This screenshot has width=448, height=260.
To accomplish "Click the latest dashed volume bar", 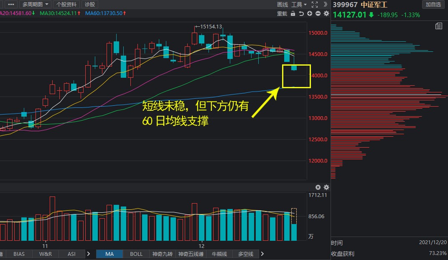I will click(x=294, y=224).
